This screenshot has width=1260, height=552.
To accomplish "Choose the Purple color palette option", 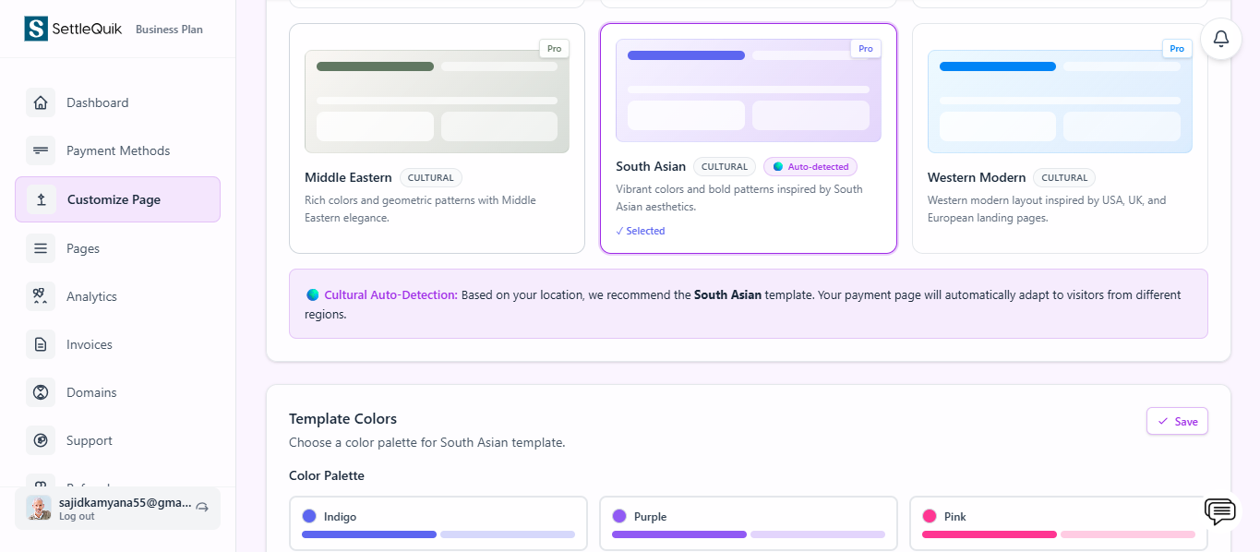I will (x=748, y=523).
